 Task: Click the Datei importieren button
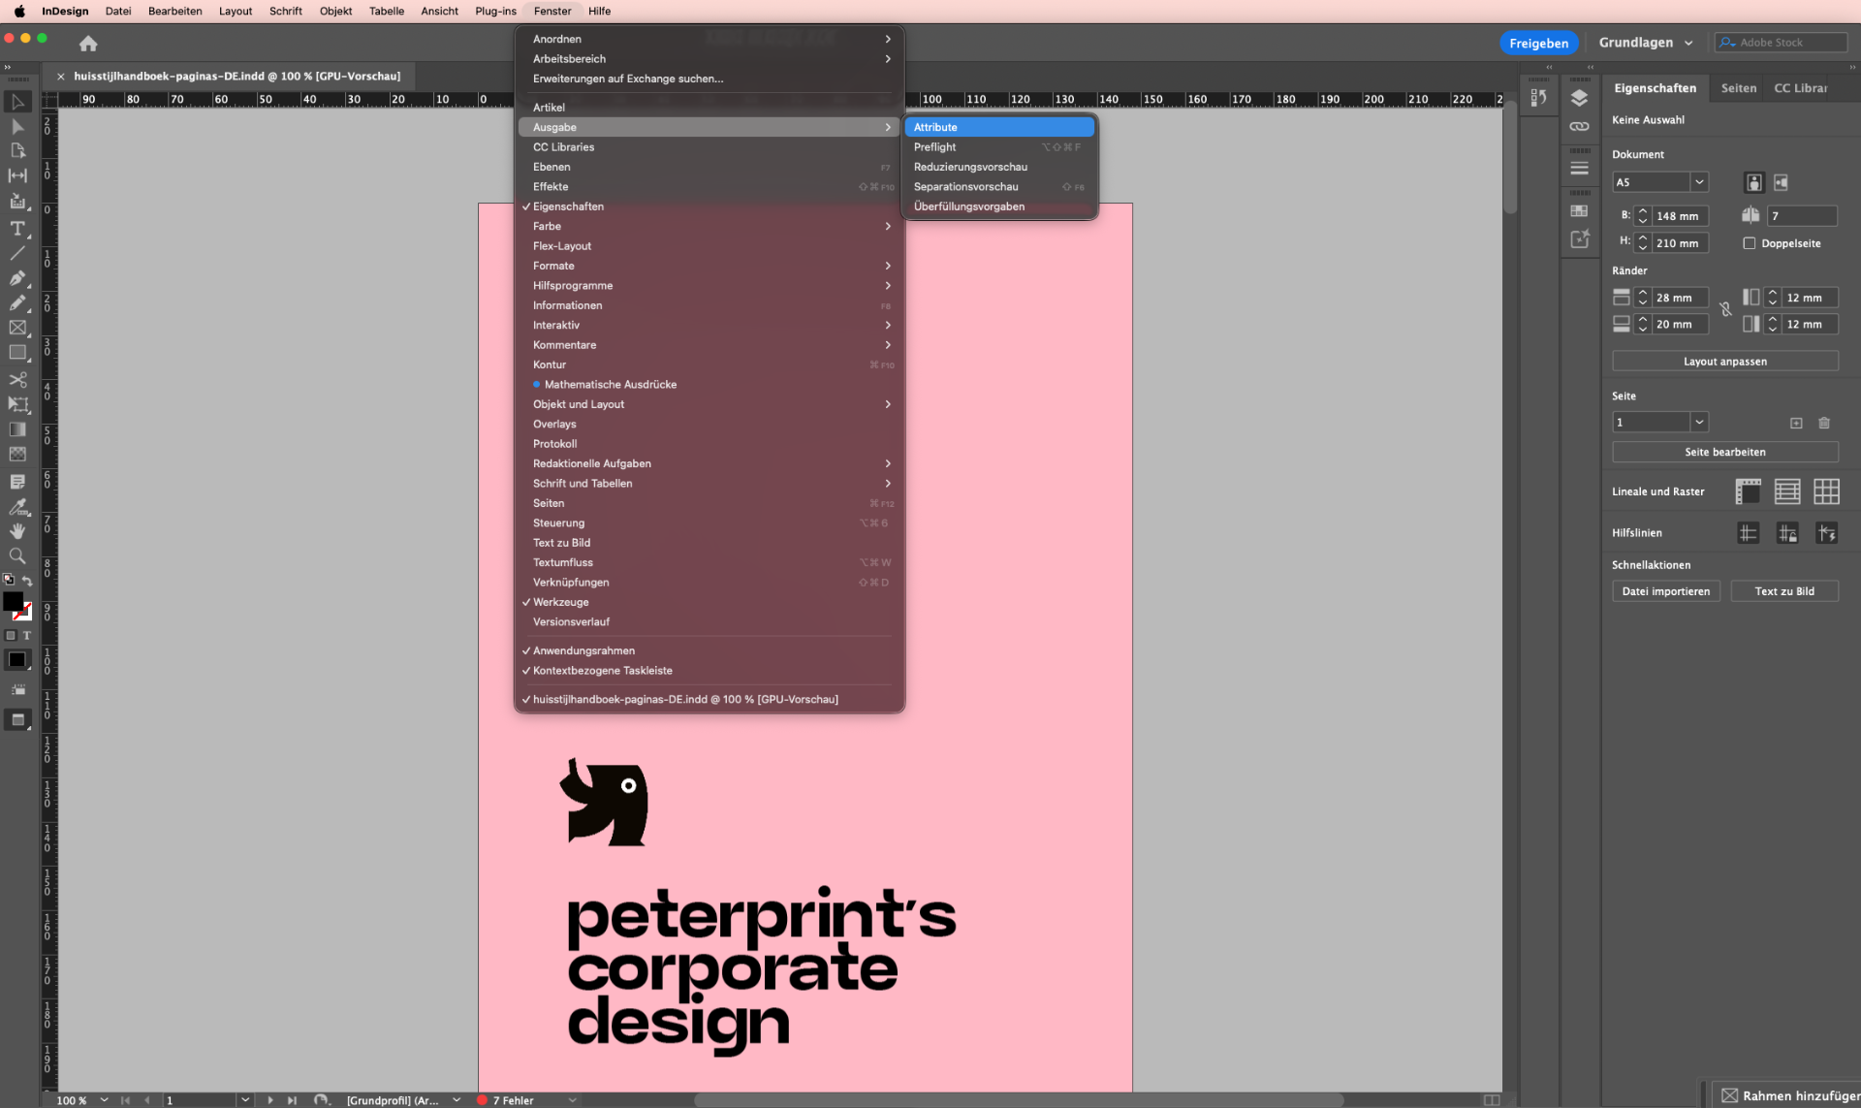point(1665,591)
